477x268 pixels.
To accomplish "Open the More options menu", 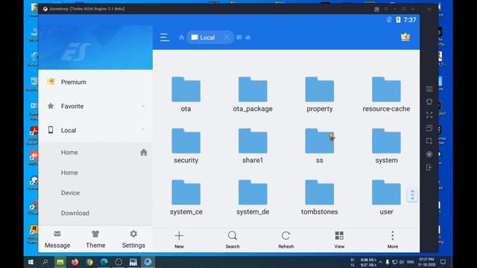I will pos(393,240).
